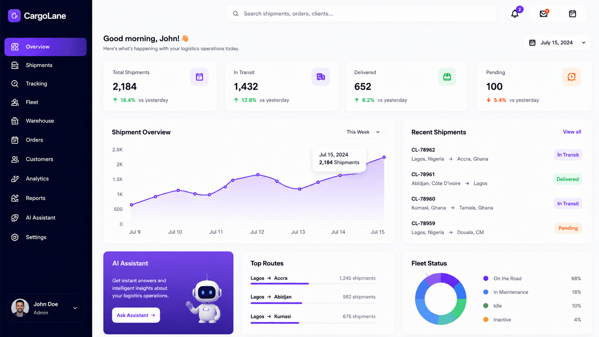
Task: Click the Lagos to Kumasi progress bar
Action: [313, 323]
